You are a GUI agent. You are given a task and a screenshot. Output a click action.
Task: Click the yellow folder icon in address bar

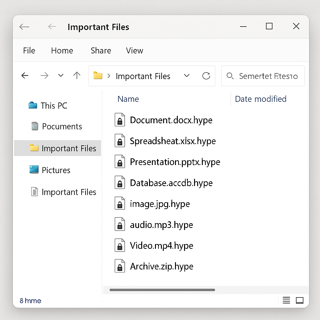point(98,76)
